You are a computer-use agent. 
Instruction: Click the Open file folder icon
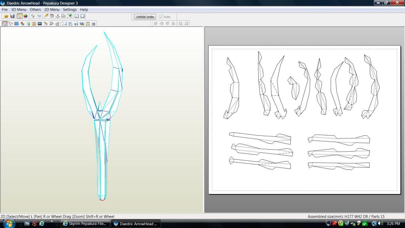(x=6, y=16)
